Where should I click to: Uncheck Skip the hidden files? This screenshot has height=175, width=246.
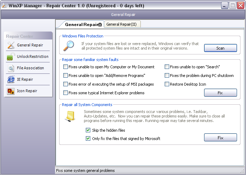[x=88, y=130]
